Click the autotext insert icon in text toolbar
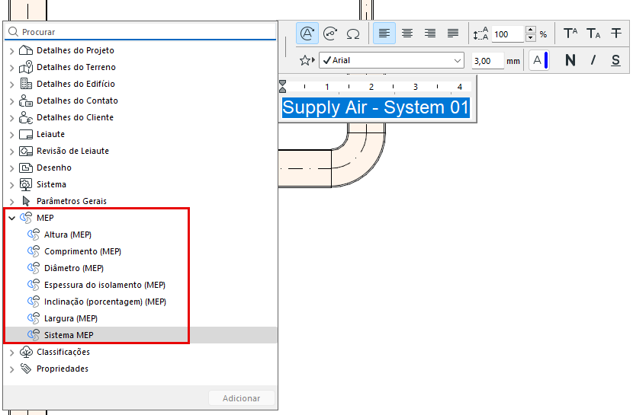633x415 pixels. pos(307,33)
